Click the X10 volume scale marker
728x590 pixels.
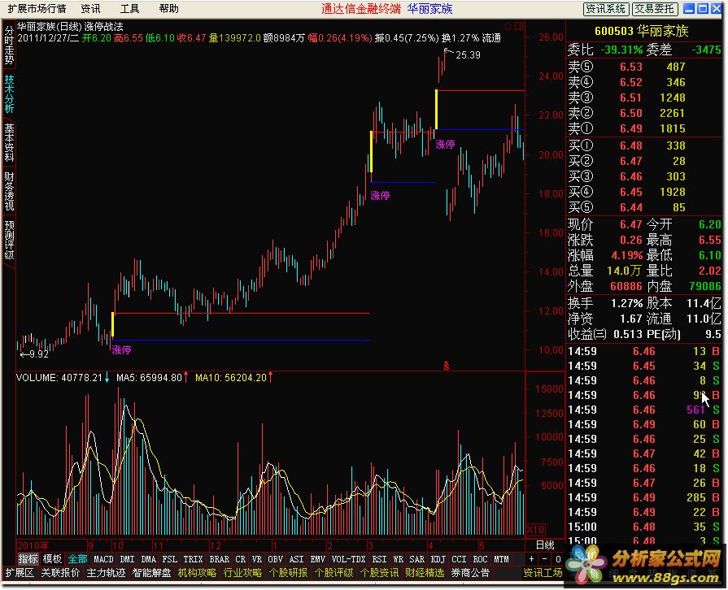tap(536, 529)
